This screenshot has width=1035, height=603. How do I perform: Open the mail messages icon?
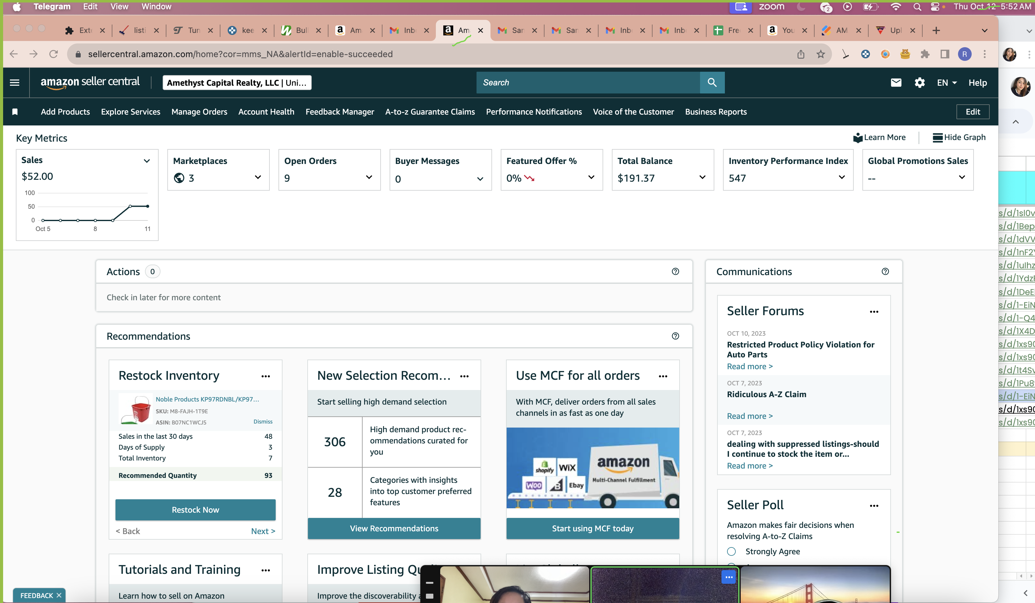click(896, 83)
